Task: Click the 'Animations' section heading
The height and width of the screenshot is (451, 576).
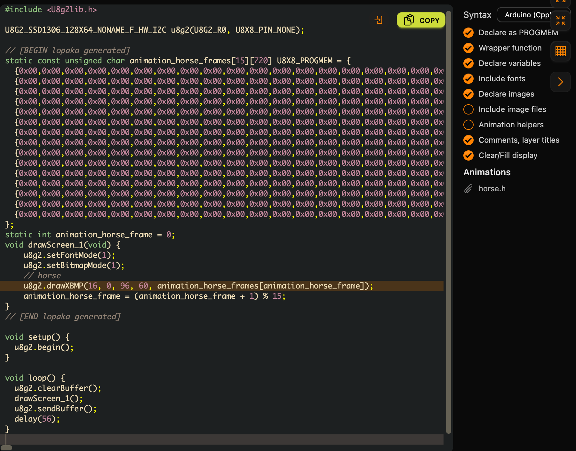Action: (x=487, y=172)
